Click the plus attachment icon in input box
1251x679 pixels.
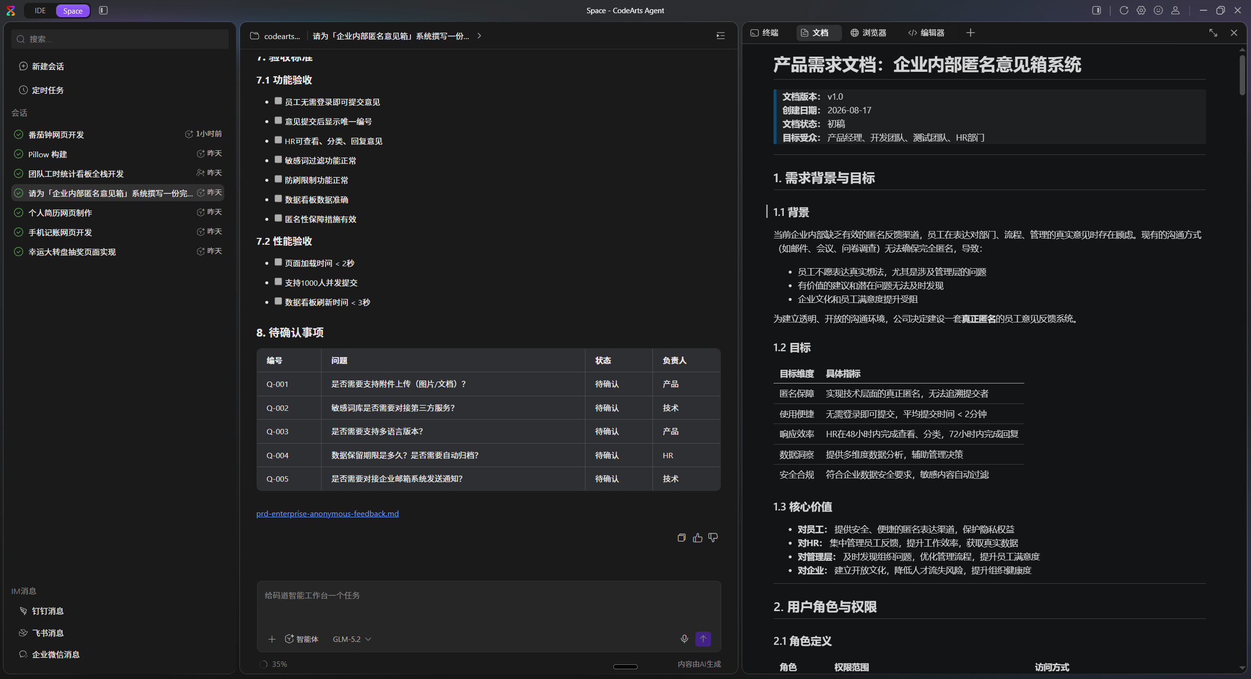[x=272, y=639]
